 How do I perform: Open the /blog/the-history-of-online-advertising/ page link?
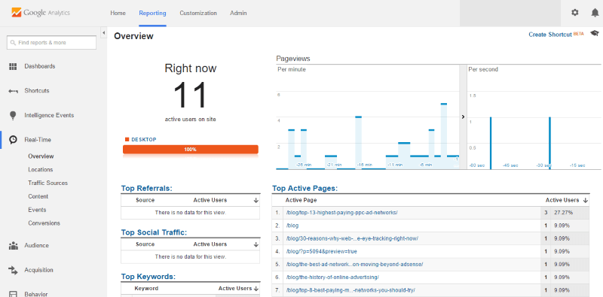coord(332,277)
